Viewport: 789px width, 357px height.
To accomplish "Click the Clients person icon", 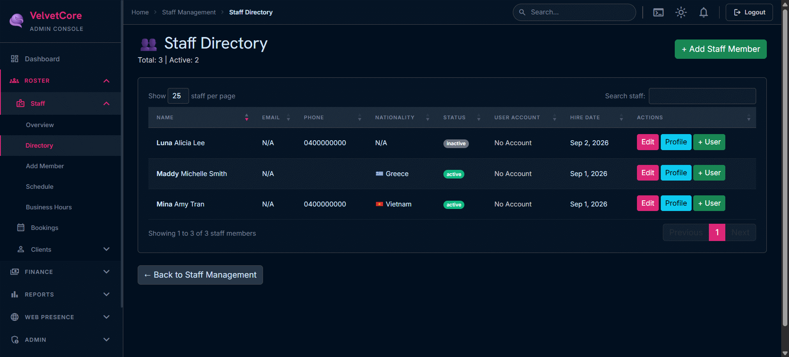I will click(21, 249).
